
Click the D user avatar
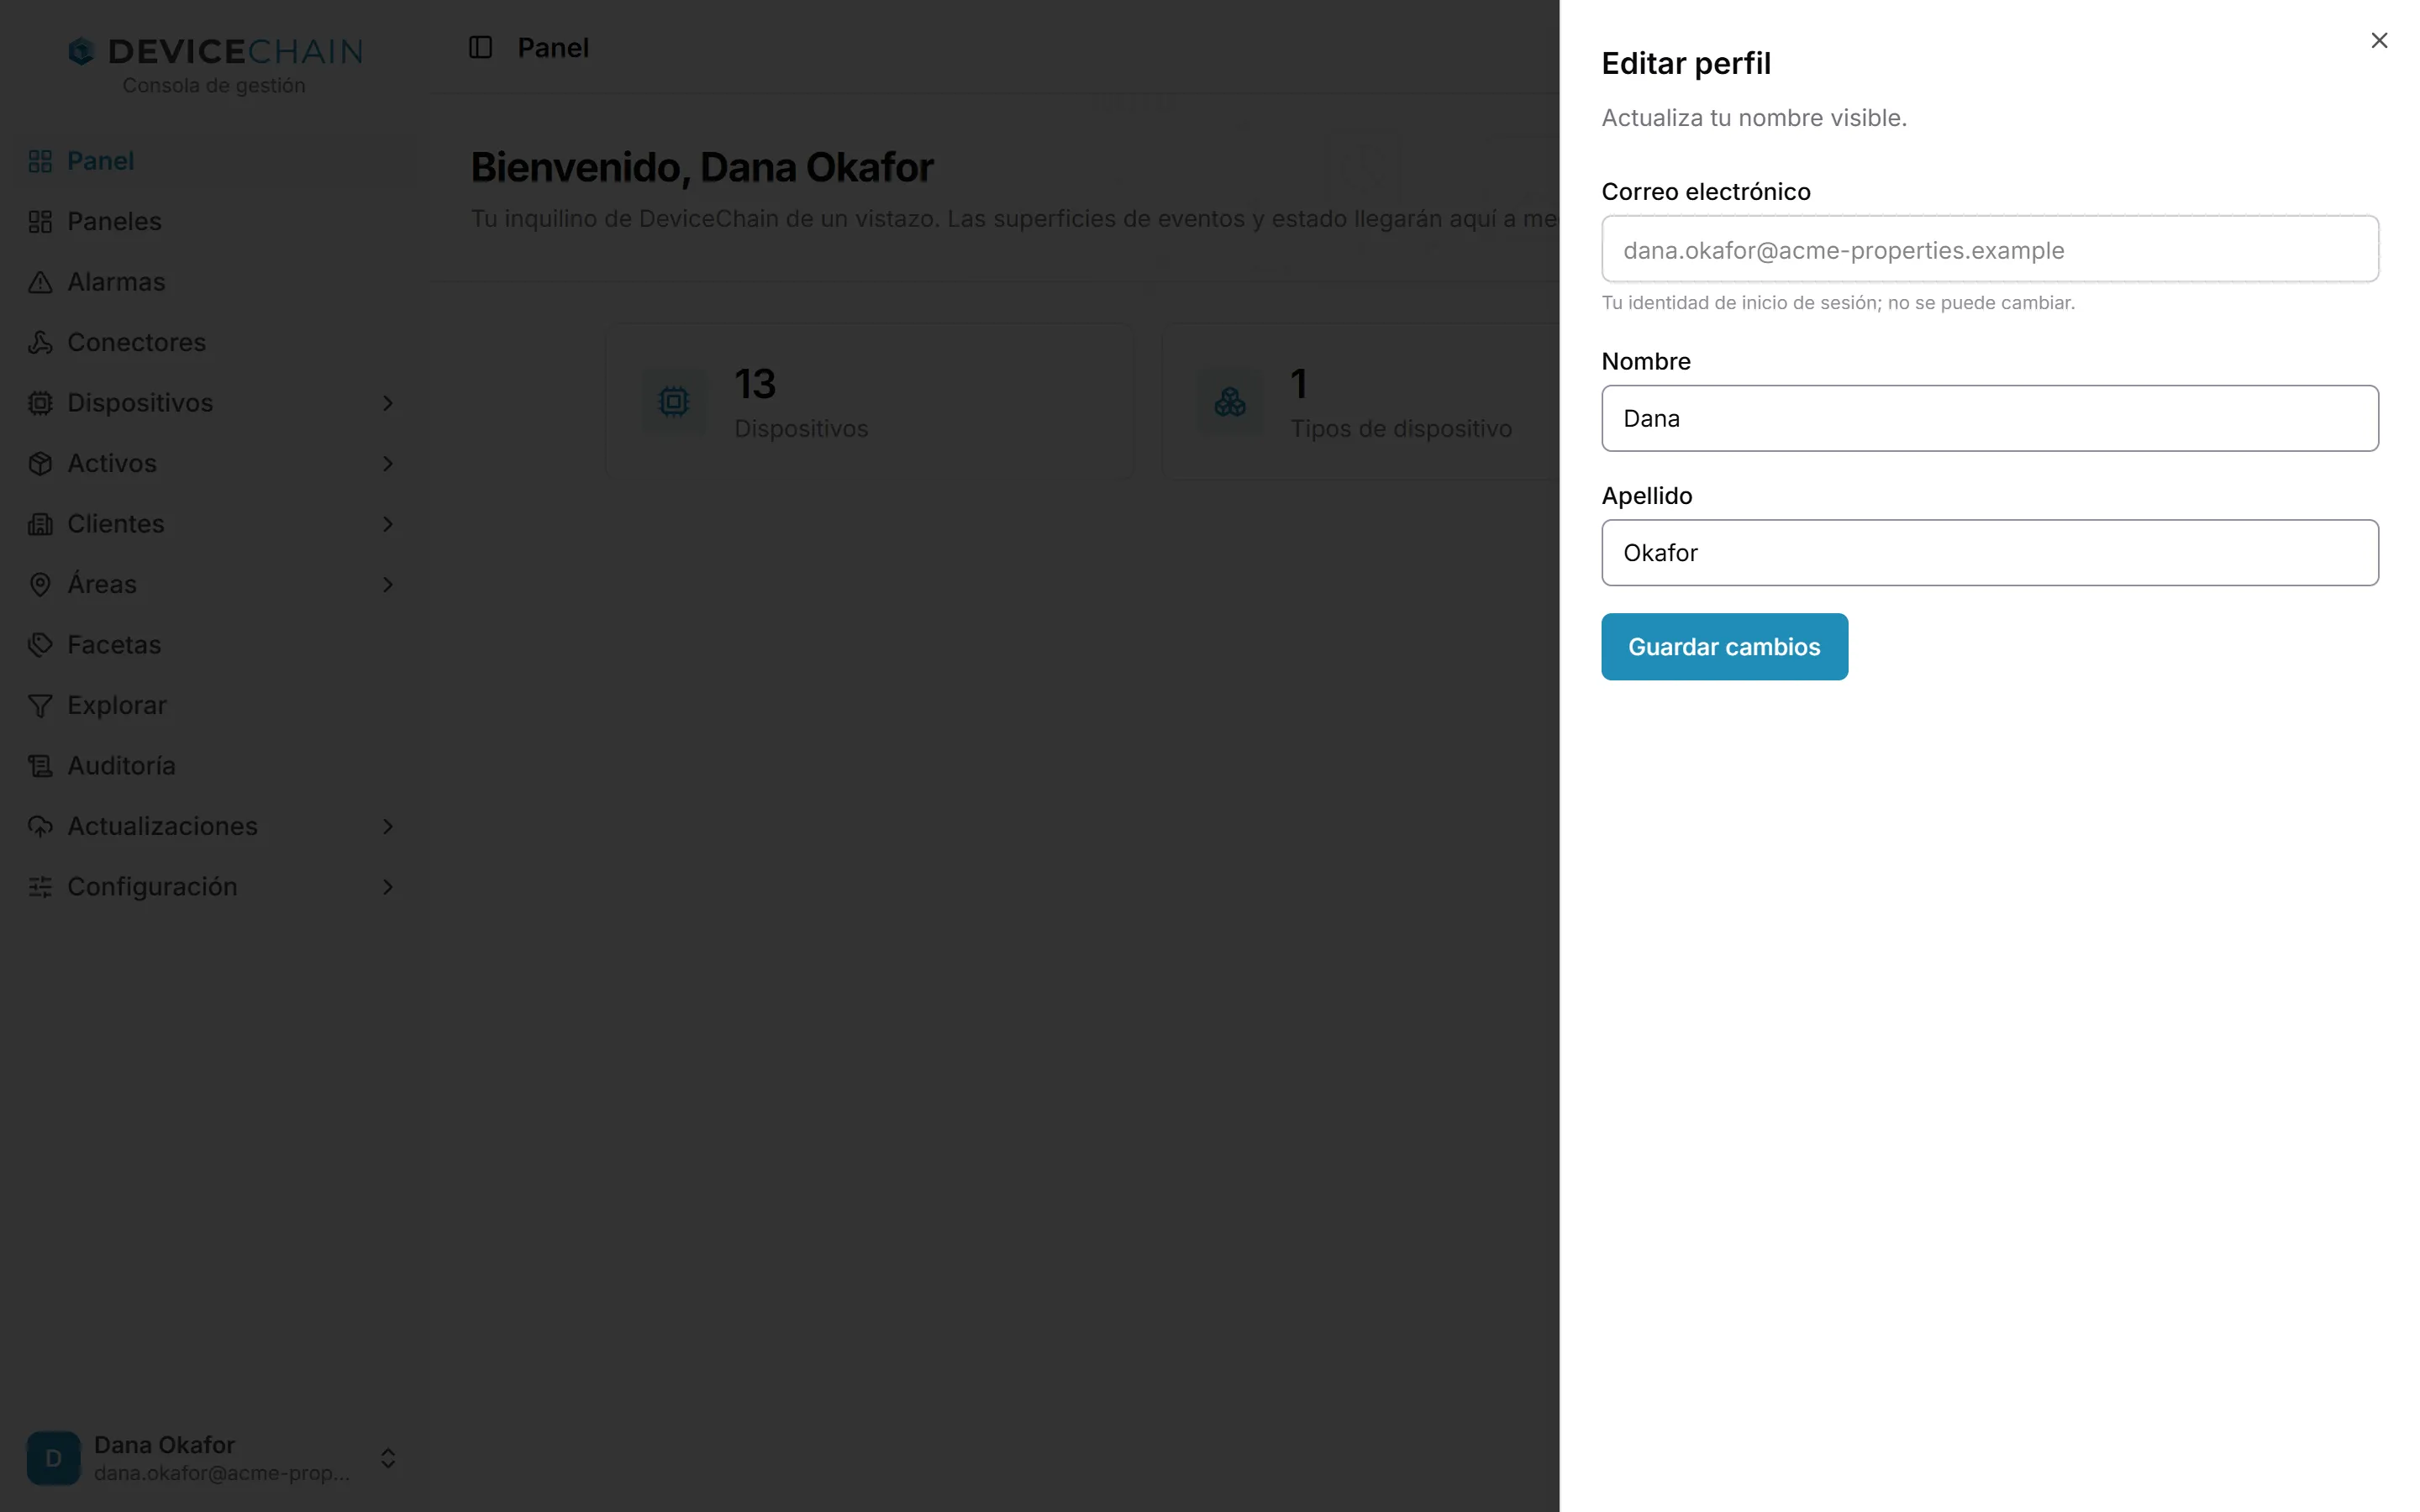click(54, 1458)
